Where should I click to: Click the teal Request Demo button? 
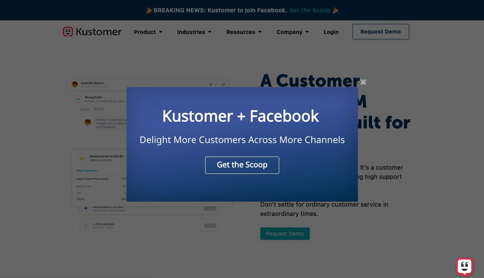[x=285, y=234]
